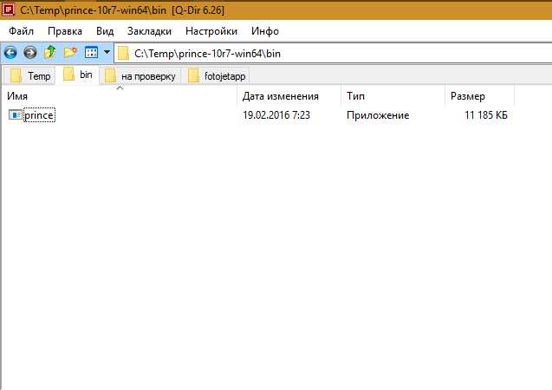Create a new folder with the star folder icon
The height and width of the screenshot is (390, 552).
(x=70, y=53)
